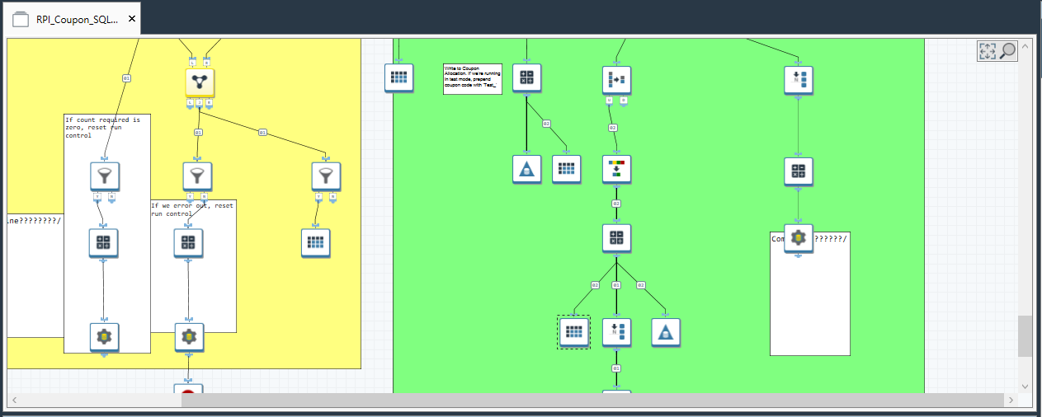Click the vertical scrollbar down arrow

1025,386
